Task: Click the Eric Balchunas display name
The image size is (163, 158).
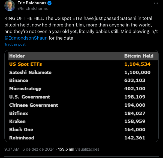Action: (32, 3)
